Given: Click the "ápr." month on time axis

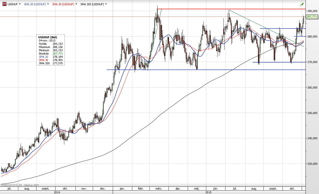Looking at the screenshot, I should [178, 188].
